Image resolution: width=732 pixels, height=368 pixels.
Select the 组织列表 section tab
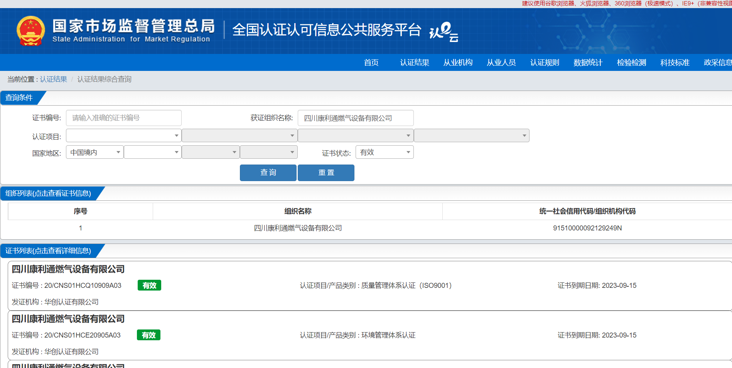48,193
